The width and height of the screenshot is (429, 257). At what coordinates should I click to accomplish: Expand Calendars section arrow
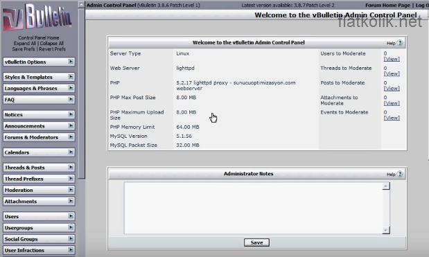click(x=71, y=152)
